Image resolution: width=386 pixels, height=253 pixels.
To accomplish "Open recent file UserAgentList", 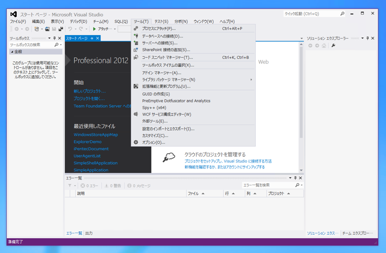I will tap(87, 156).
